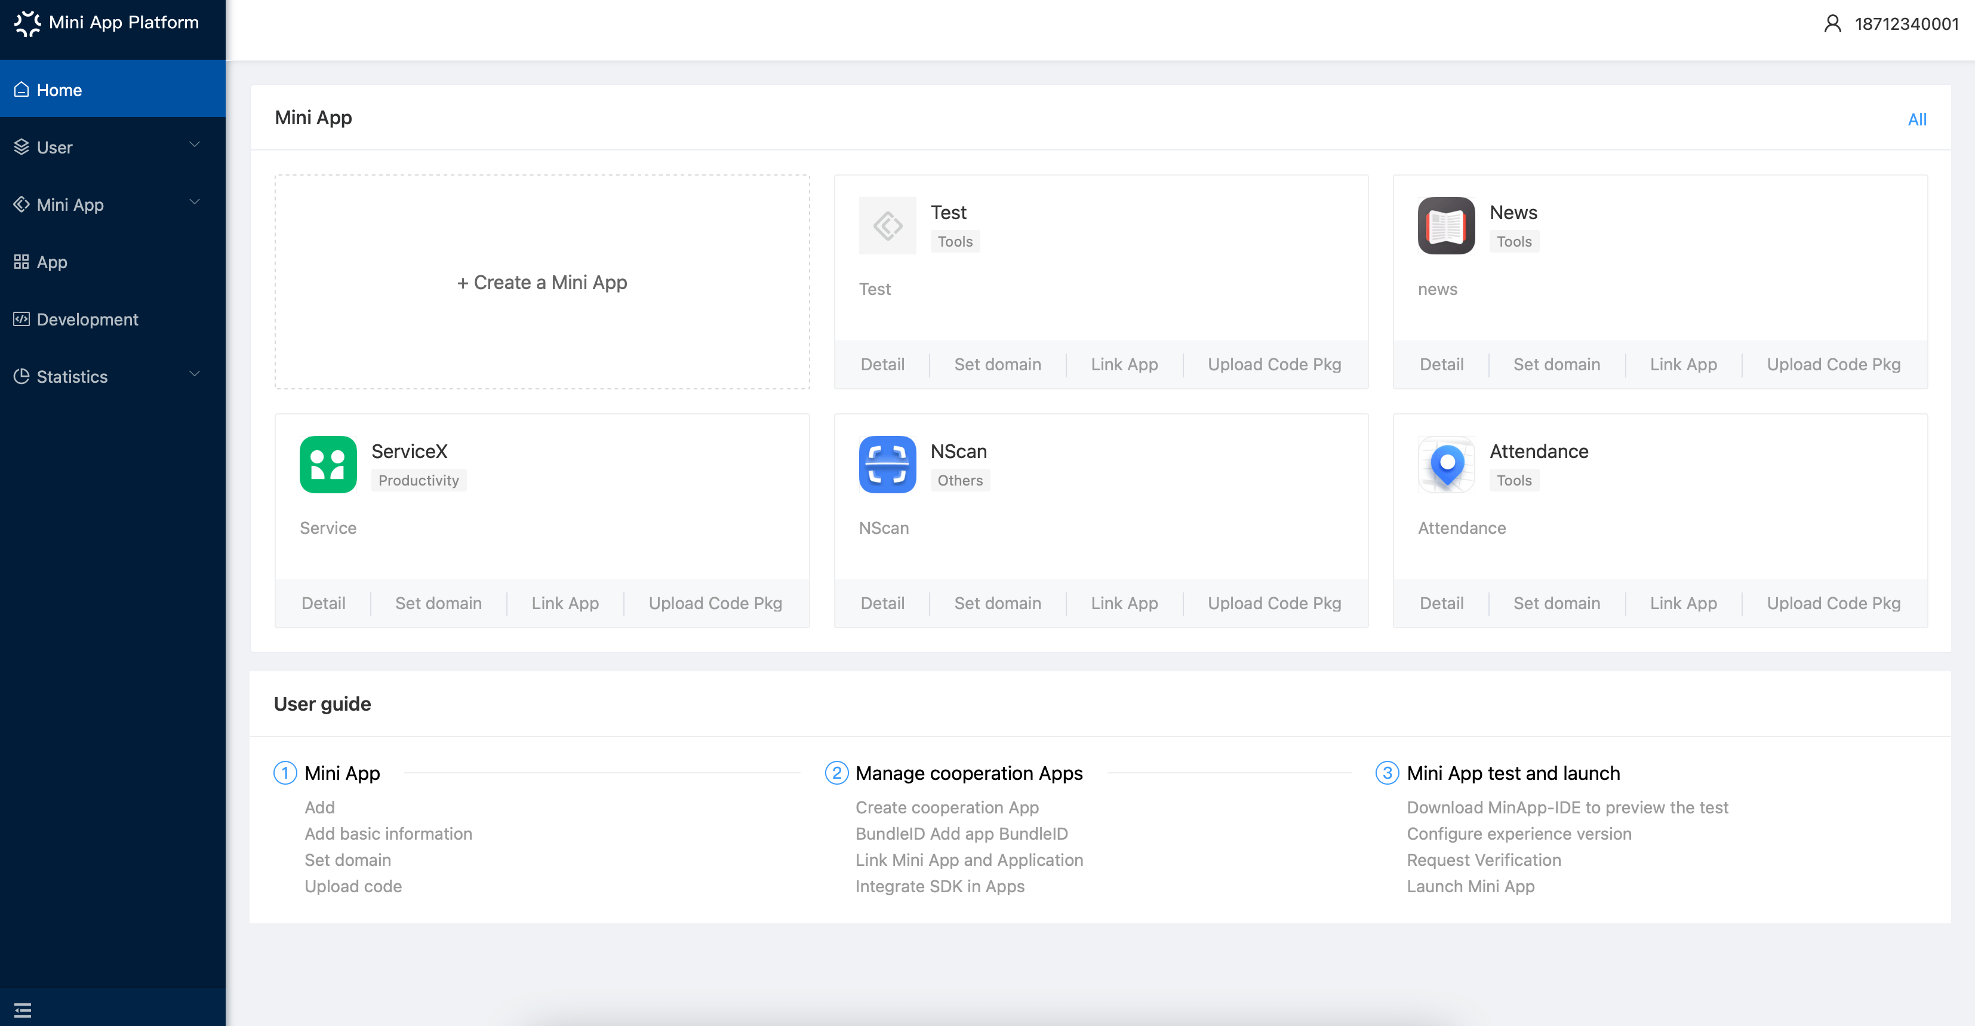The width and height of the screenshot is (1975, 1026).
Task: Open the Statistics menu item
Action: [113, 376]
